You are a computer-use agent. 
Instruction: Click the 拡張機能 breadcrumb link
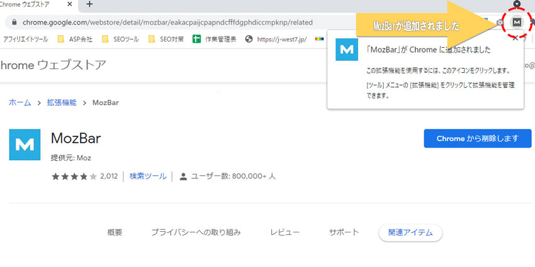(x=62, y=102)
